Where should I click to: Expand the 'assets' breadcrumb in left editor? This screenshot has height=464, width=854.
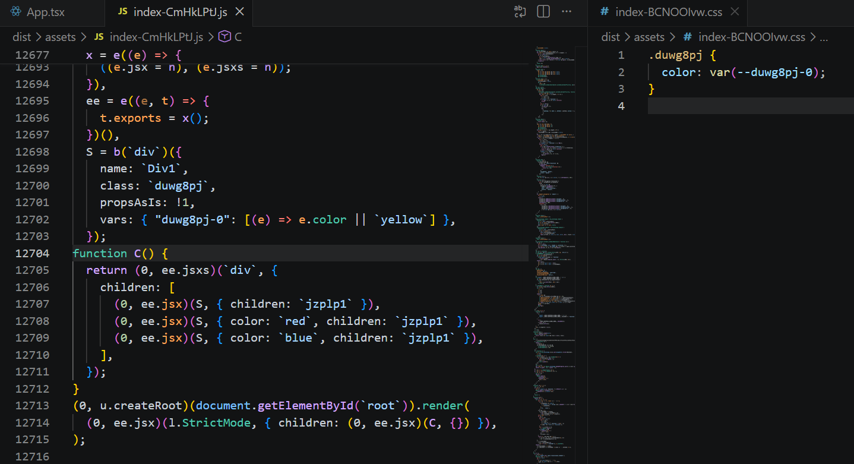[61, 37]
